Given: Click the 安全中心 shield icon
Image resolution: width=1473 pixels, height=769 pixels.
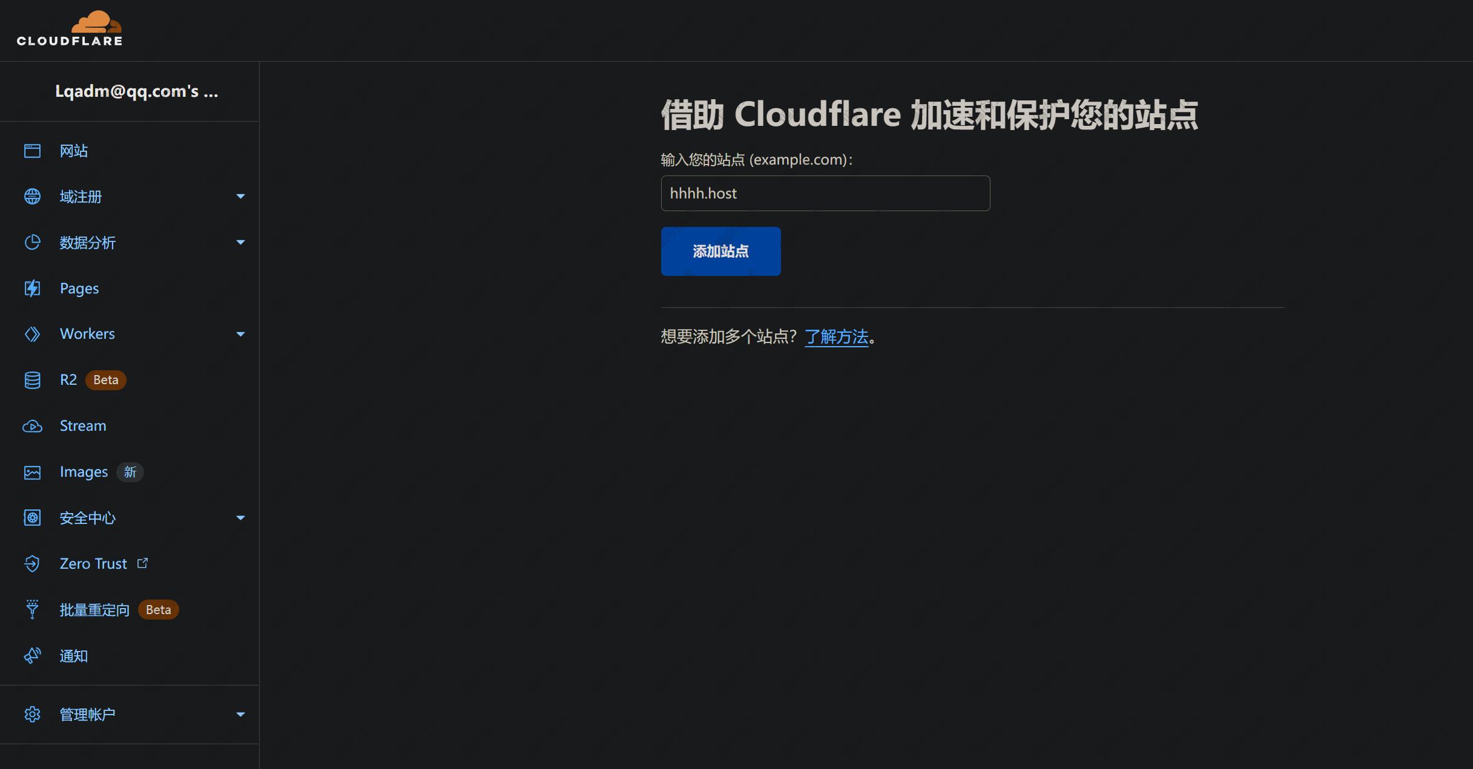Looking at the screenshot, I should 32,518.
